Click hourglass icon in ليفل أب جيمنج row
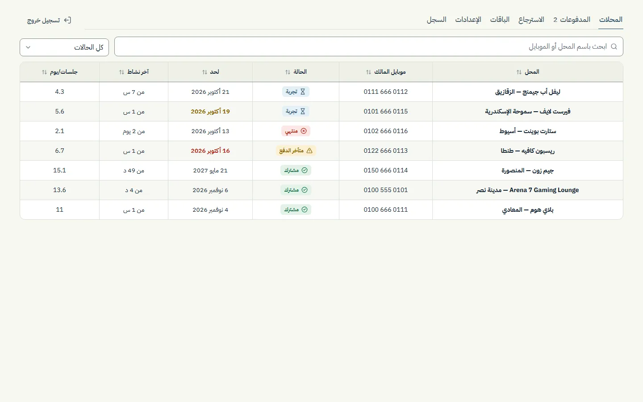Image resolution: width=643 pixels, height=402 pixels. [x=303, y=92]
